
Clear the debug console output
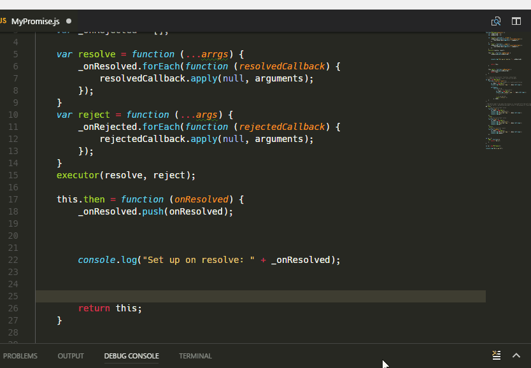(497, 355)
